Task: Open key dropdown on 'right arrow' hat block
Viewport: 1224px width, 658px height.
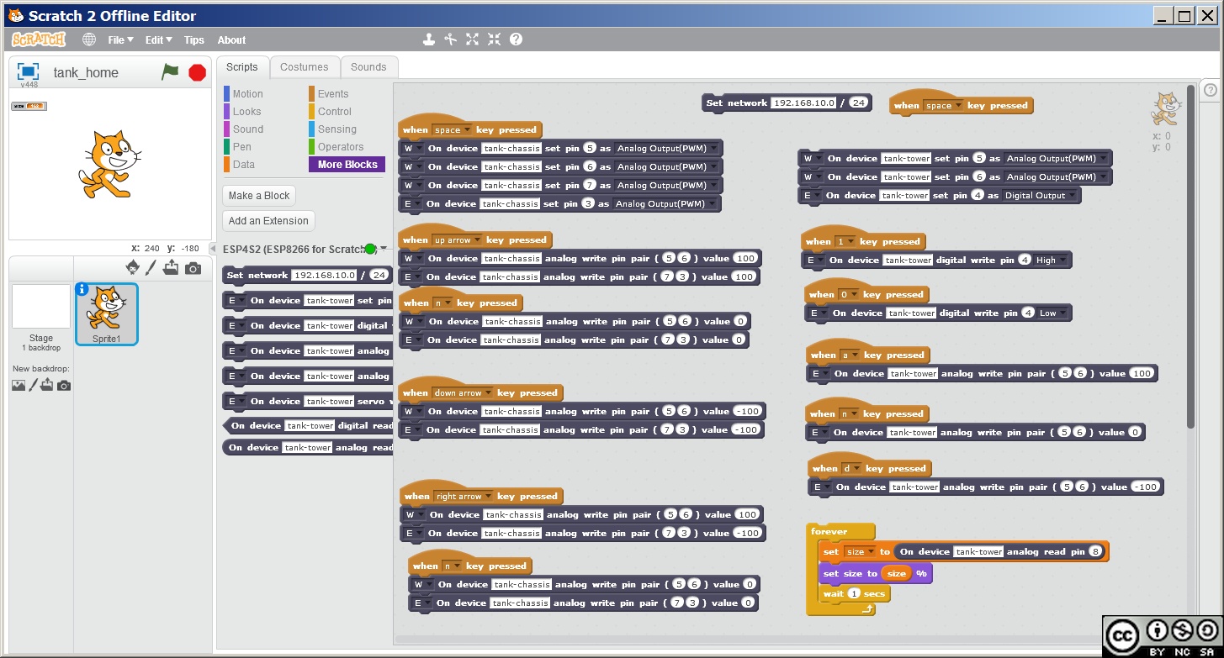Action: coord(488,497)
